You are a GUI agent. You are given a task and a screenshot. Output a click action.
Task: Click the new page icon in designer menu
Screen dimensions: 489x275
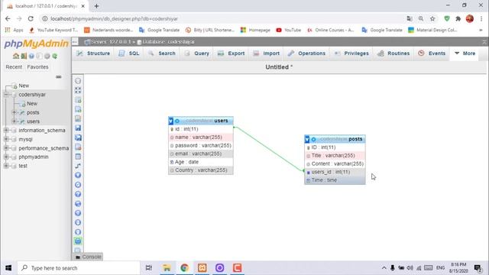pyautogui.click(x=78, y=109)
